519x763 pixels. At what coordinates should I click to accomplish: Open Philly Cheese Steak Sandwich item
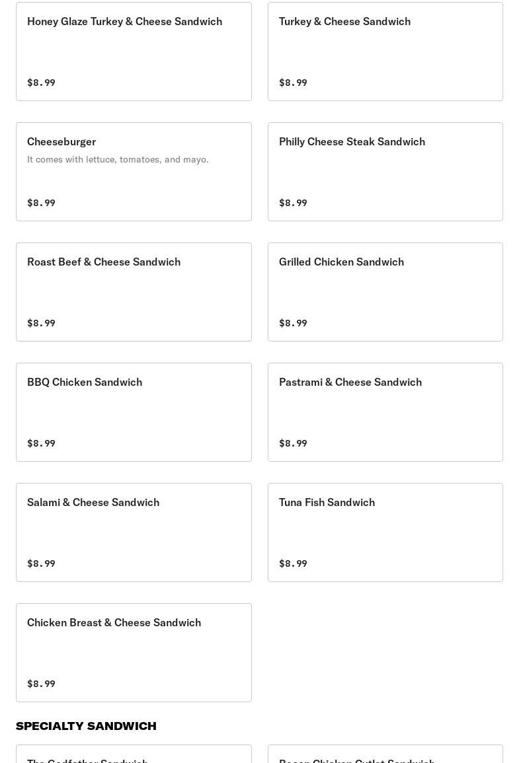pos(385,172)
